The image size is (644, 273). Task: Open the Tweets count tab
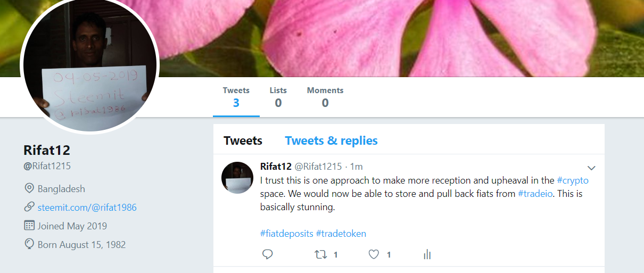pos(236,97)
